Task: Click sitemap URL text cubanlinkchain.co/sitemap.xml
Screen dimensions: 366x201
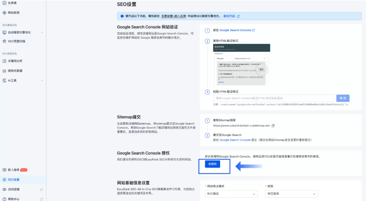Action: coord(242,126)
